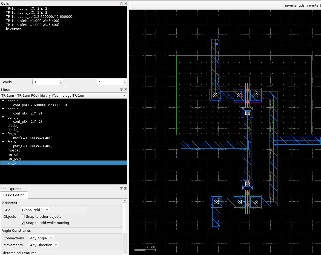Image resolution: width=321 pixels, height=255 pixels.
Task: Collapse the fet_n library group
Action: [3, 134]
